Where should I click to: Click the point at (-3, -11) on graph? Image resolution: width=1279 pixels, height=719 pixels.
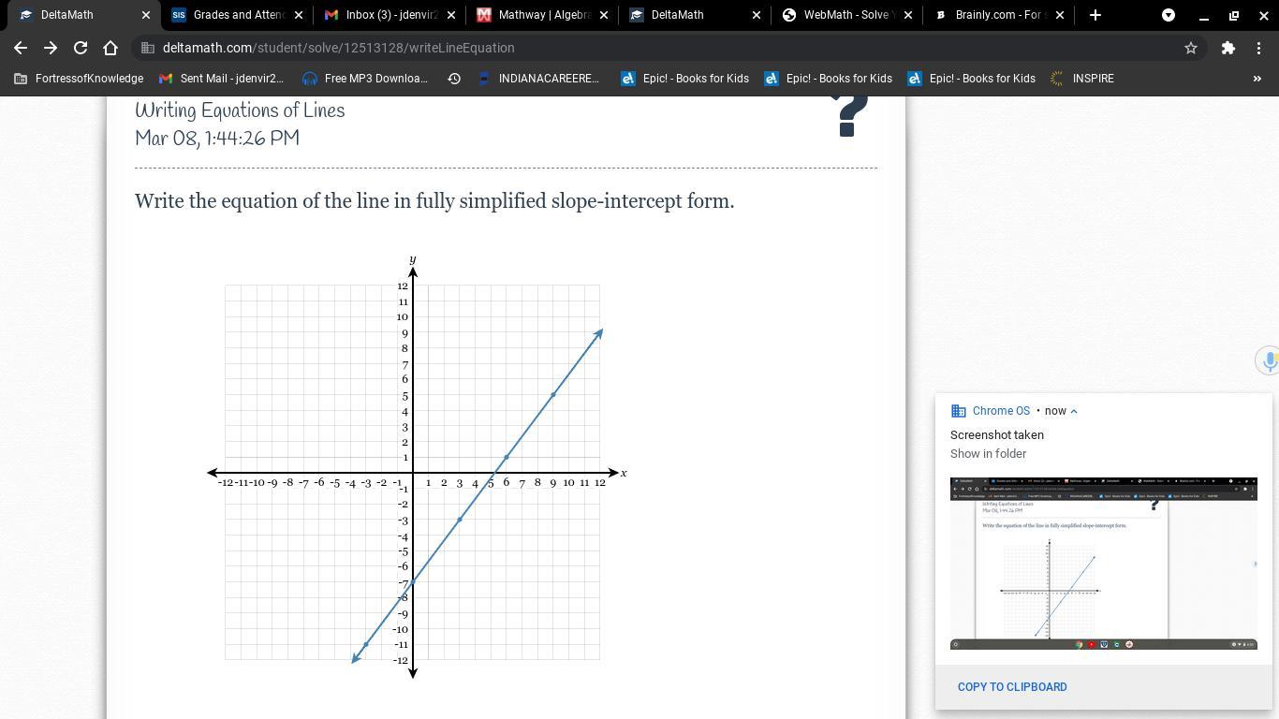[x=366, y=644]
